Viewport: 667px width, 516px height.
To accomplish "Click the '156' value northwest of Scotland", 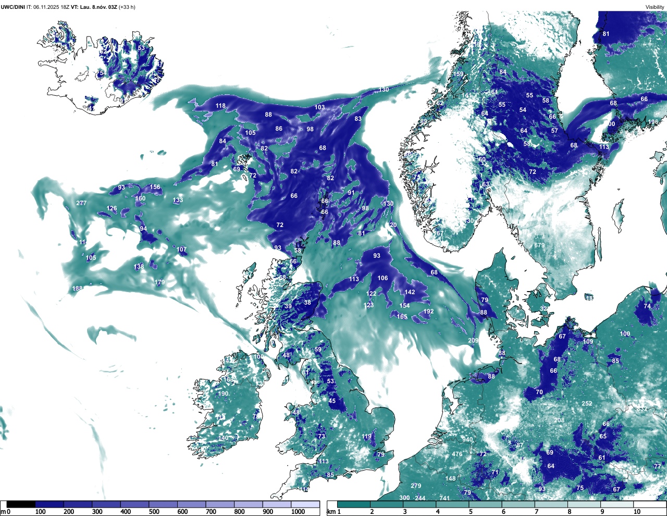I will [155, 187].
